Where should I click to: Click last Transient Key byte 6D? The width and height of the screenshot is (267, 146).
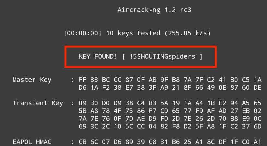pos(258,127)
